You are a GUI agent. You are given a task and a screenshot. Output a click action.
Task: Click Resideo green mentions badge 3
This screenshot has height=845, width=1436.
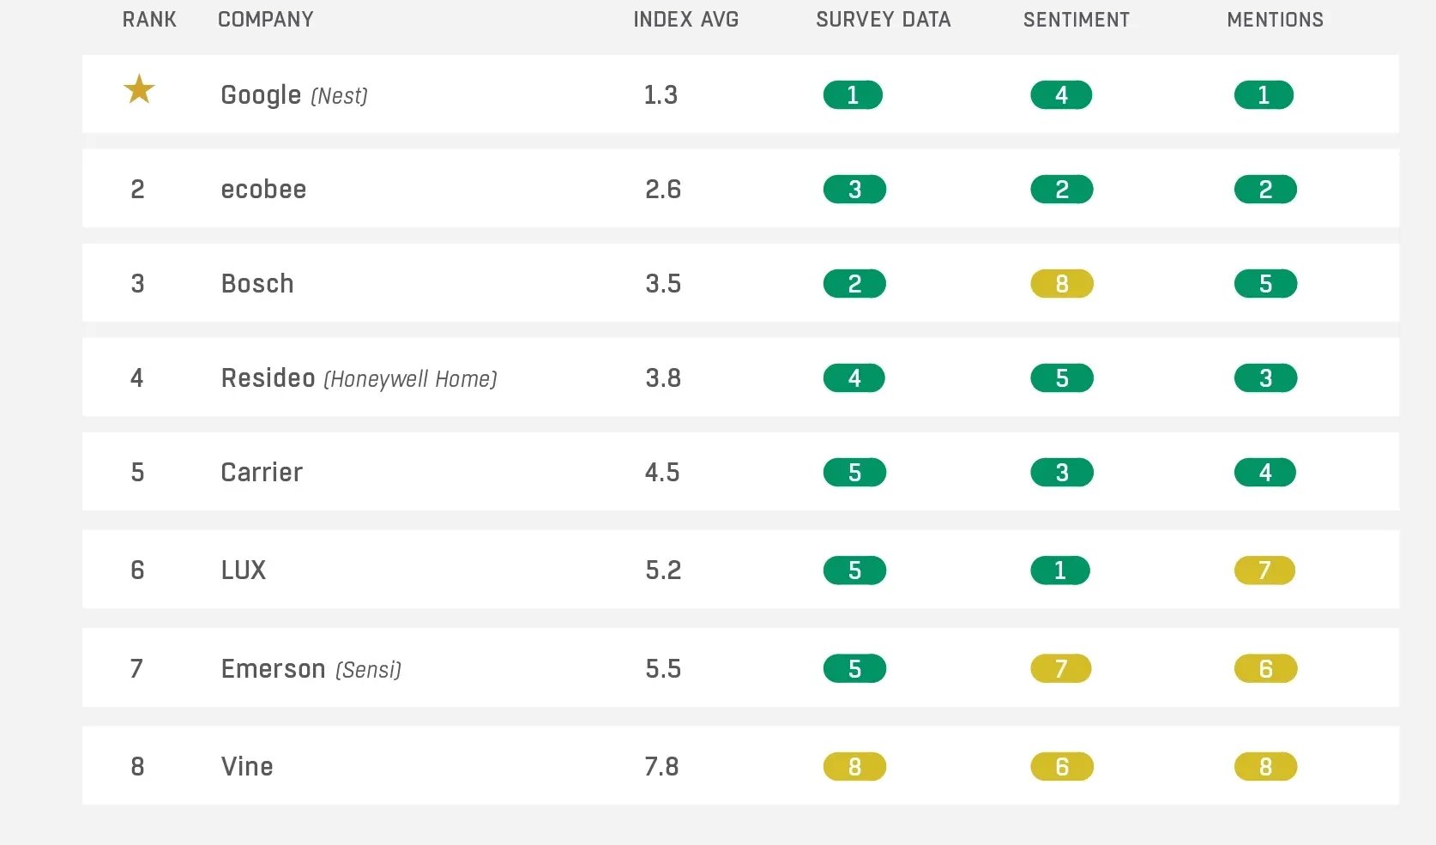(1265, 378)
